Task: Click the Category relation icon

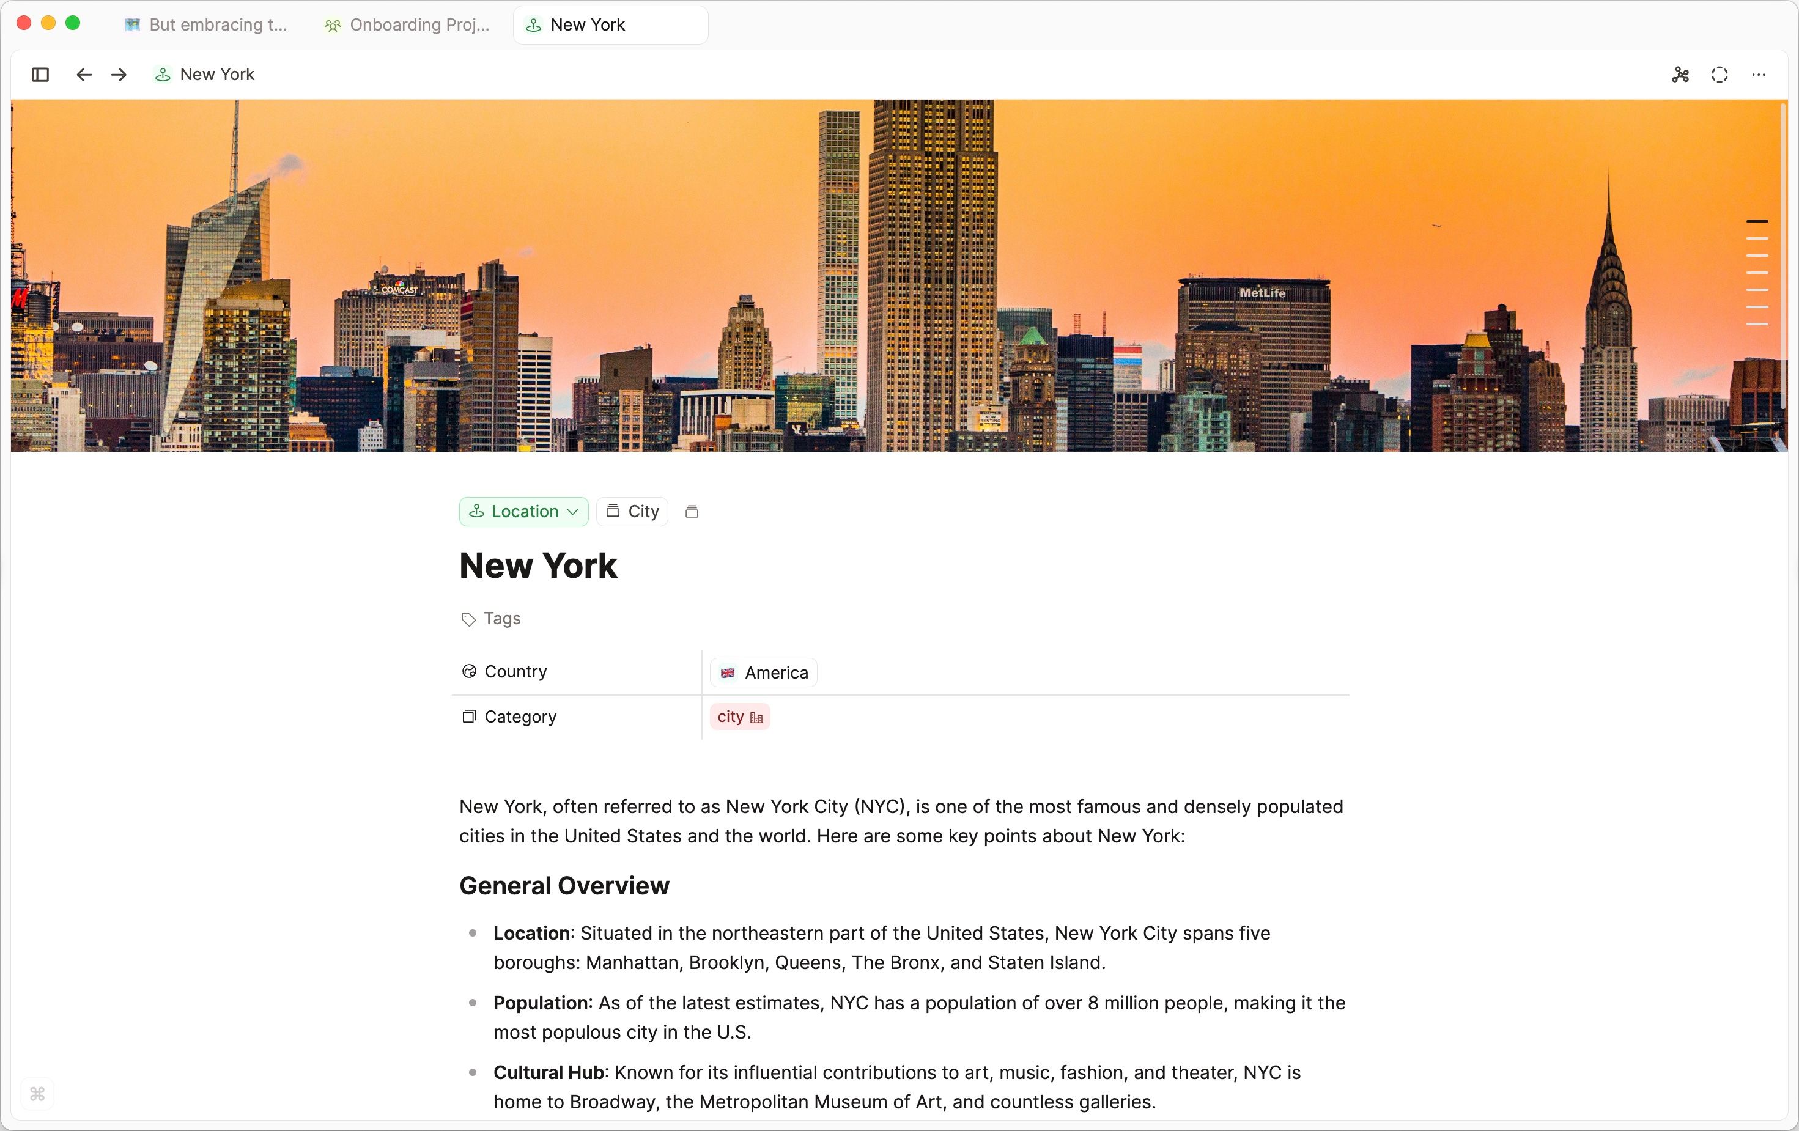Action: (x=469, y=717)
